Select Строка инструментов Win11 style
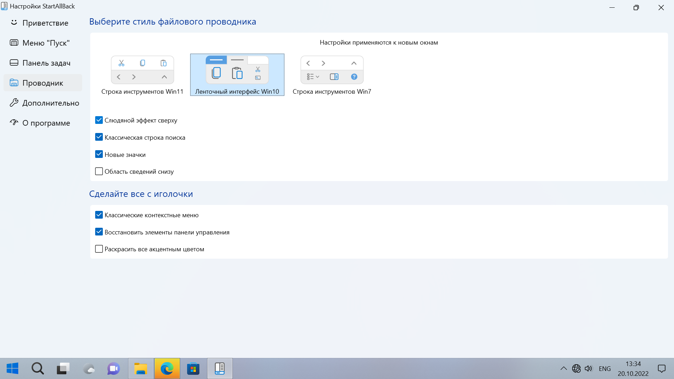Image resolution: width=674 pixels, height=379 pixels. 142,75
